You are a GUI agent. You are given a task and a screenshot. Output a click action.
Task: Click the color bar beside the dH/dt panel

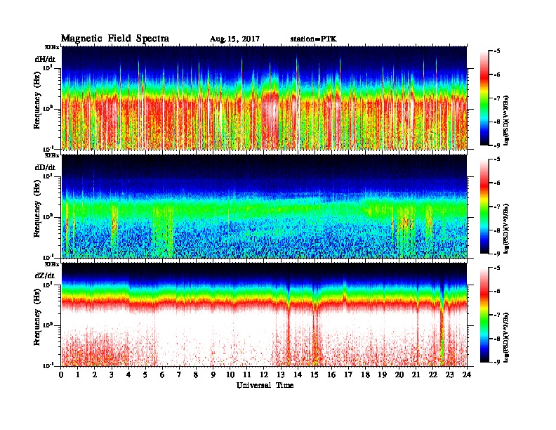point(484,98)
